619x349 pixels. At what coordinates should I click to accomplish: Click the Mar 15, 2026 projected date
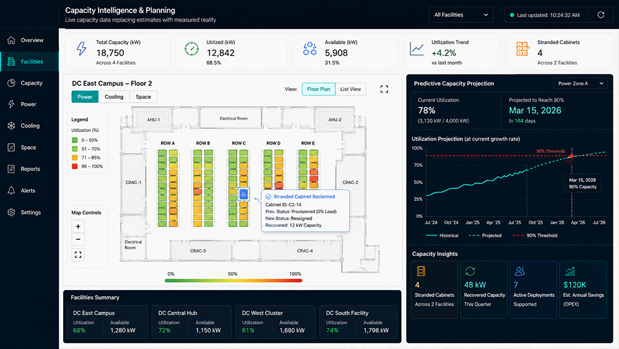tap(535, 110)
